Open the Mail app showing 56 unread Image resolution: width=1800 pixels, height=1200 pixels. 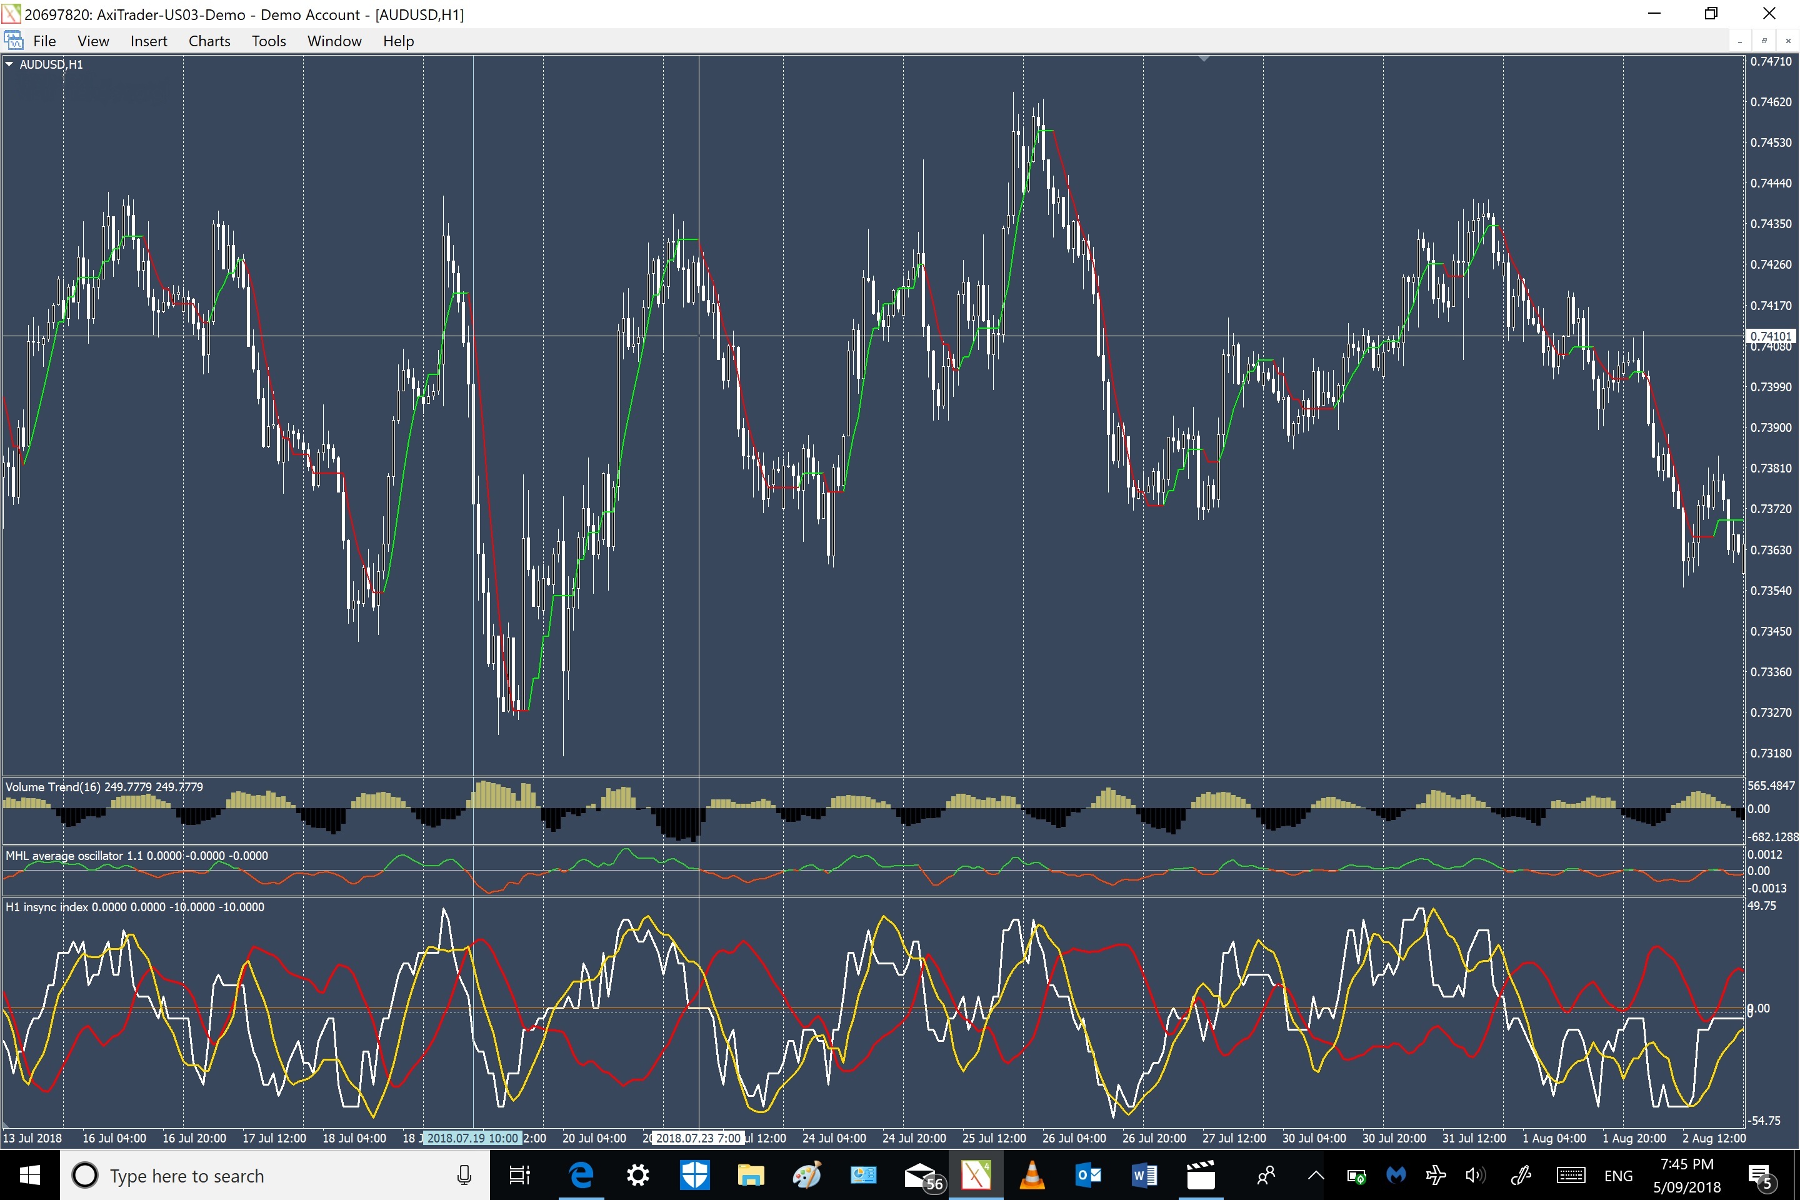point(921,1176)
